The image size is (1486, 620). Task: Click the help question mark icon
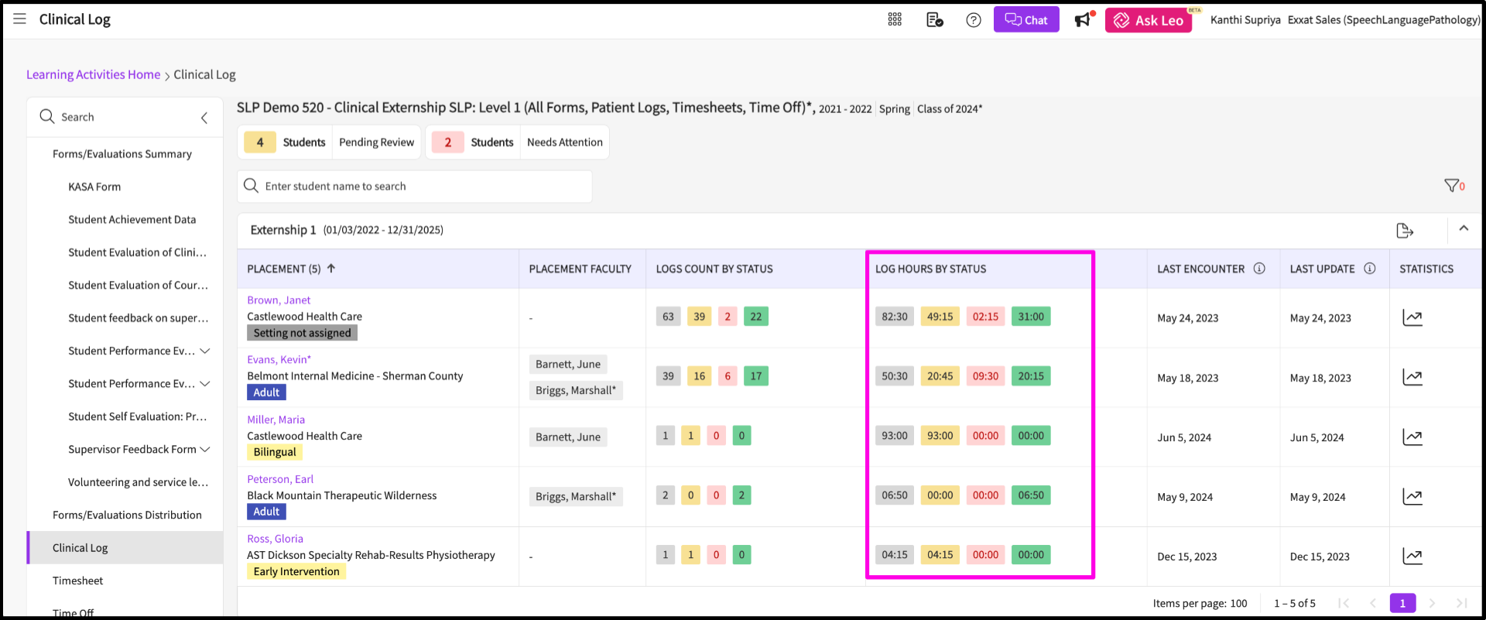(974, 20)
